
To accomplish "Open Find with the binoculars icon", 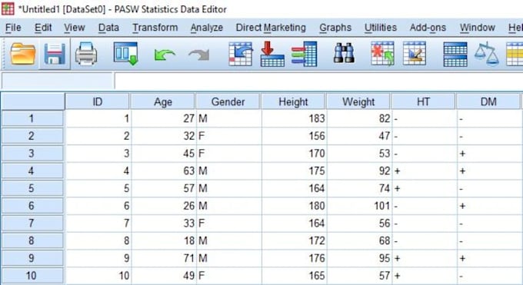I will pyautogui.click(x=344, y=53).
